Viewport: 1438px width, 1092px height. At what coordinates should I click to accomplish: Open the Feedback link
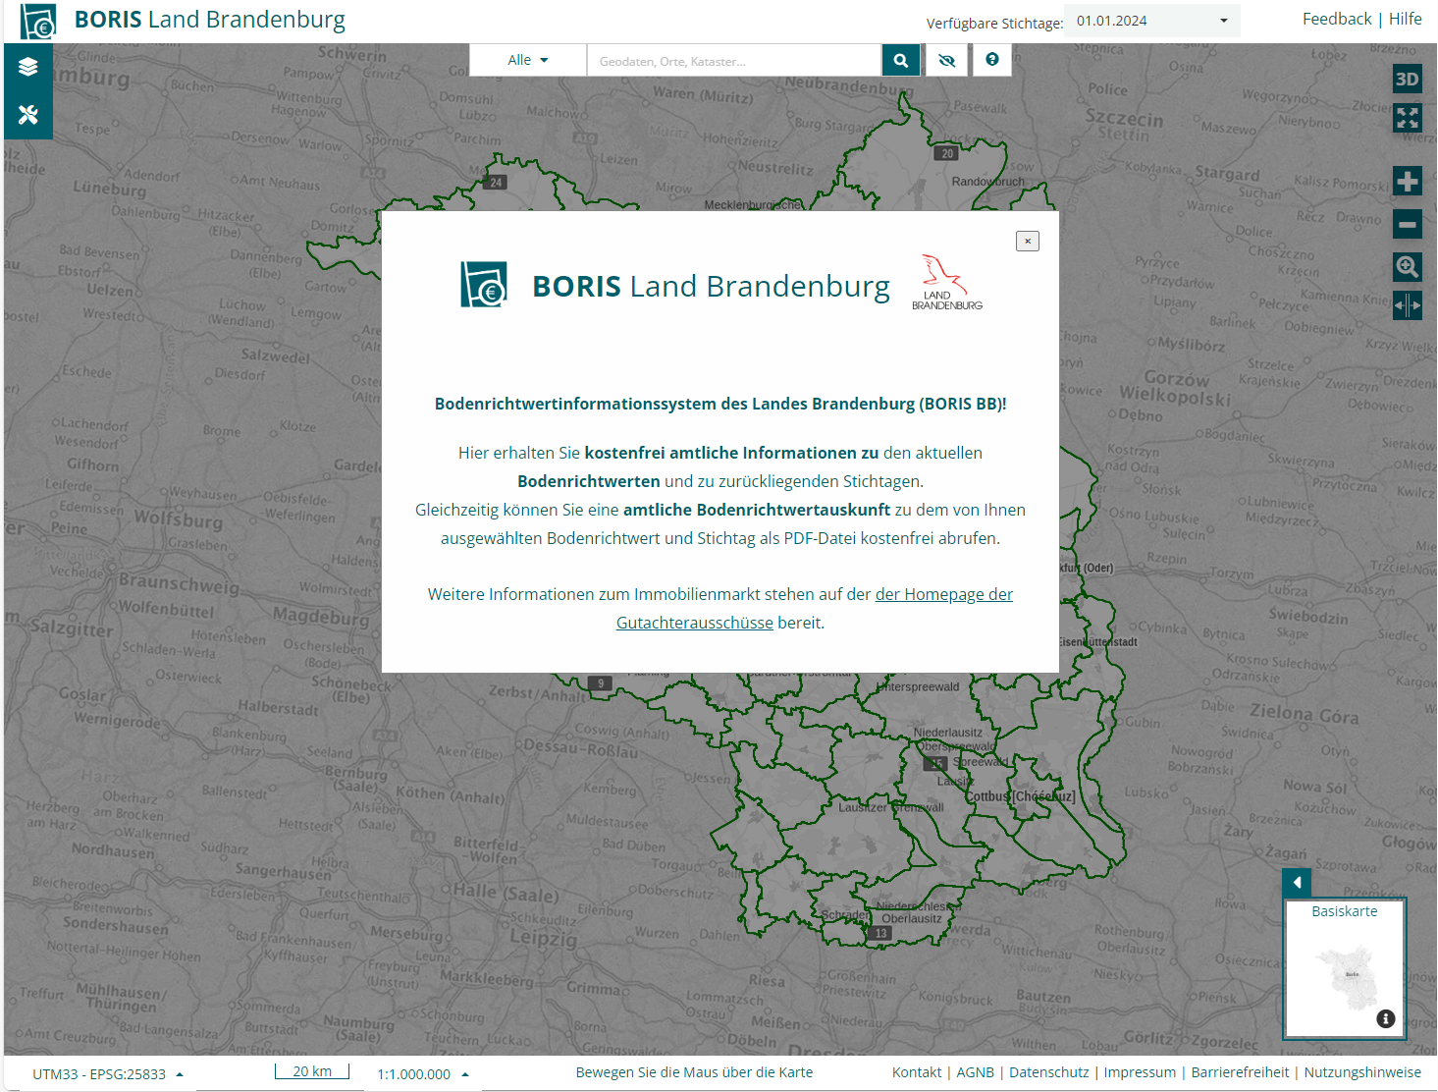coord(1337,19)
